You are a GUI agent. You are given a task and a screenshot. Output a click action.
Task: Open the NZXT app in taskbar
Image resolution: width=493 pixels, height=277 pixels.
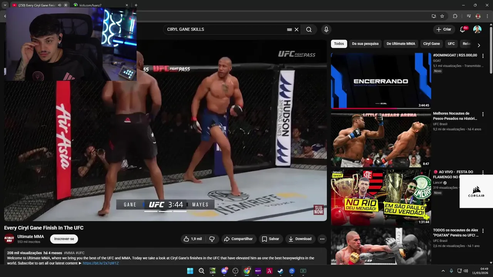coord(258,271)
